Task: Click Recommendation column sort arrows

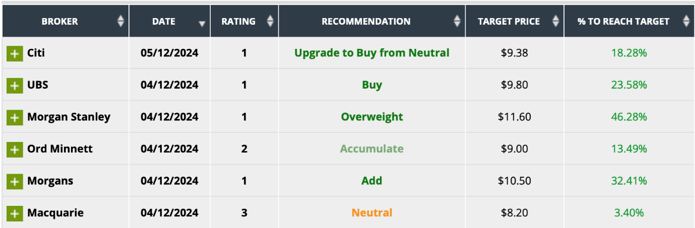Action: click(457, 21)
